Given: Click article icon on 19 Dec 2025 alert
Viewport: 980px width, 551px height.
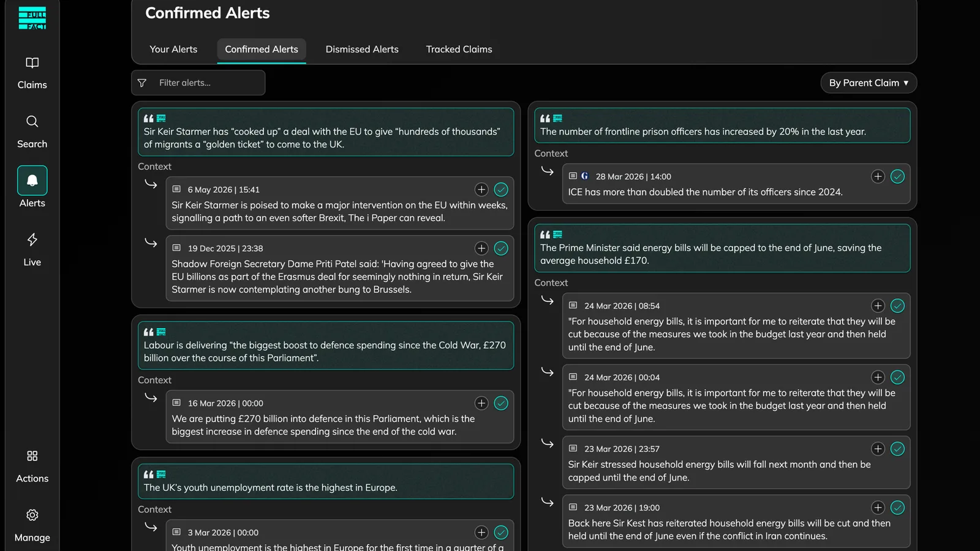Looking at the screenshot, I should (176, 248).
